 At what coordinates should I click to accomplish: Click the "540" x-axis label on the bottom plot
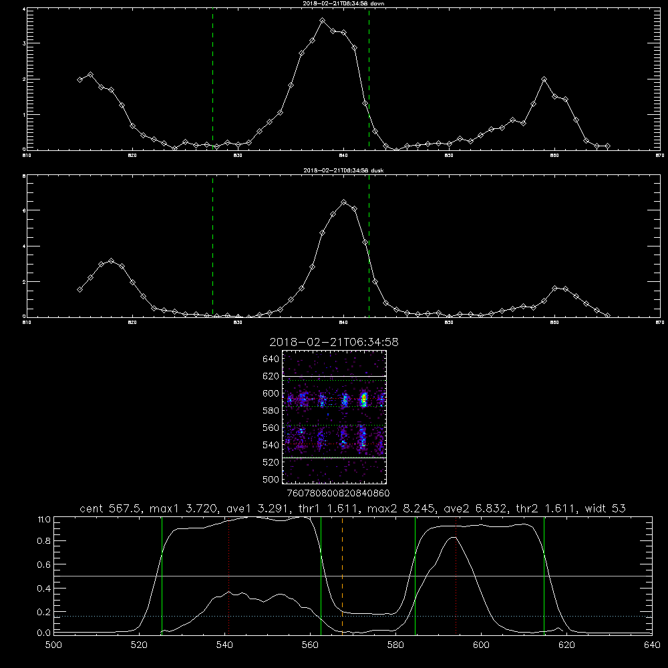224,645
